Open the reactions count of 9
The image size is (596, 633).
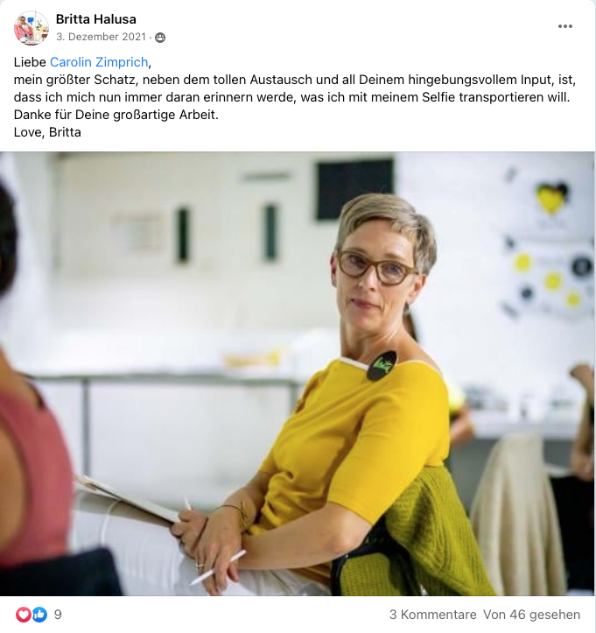coord(58,615)
